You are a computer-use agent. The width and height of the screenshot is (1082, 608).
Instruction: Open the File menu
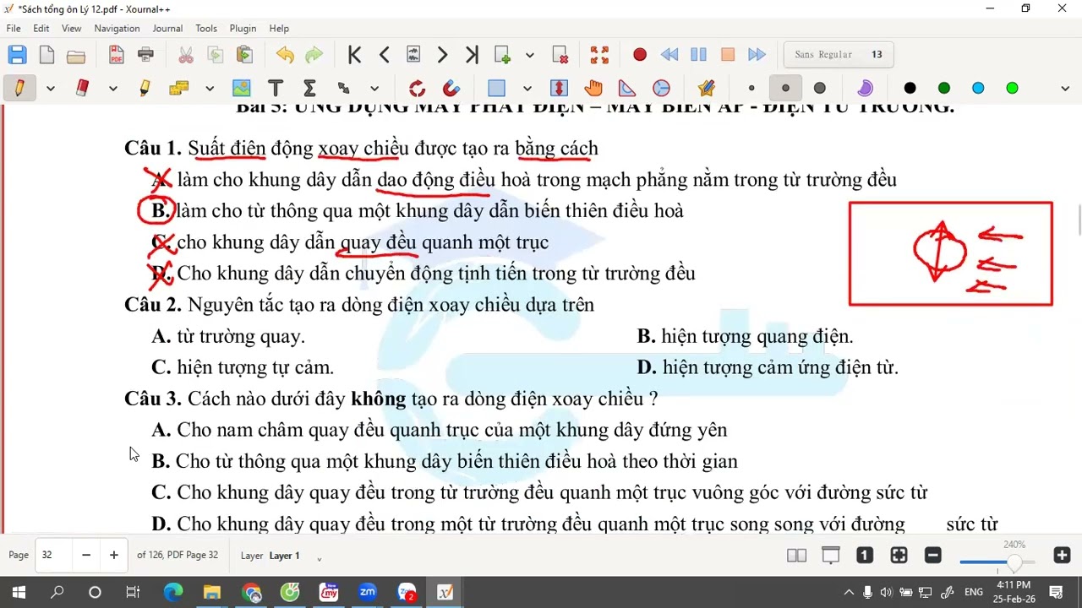(x=14, y=28)
